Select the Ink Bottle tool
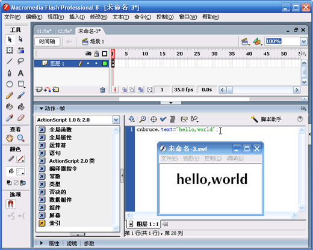Viewport: 313px width, 250px height. click(x=10, y=106)
